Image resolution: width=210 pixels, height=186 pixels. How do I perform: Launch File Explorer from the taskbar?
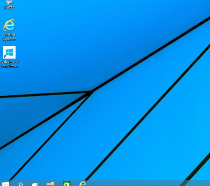click(x=50, y=184)
